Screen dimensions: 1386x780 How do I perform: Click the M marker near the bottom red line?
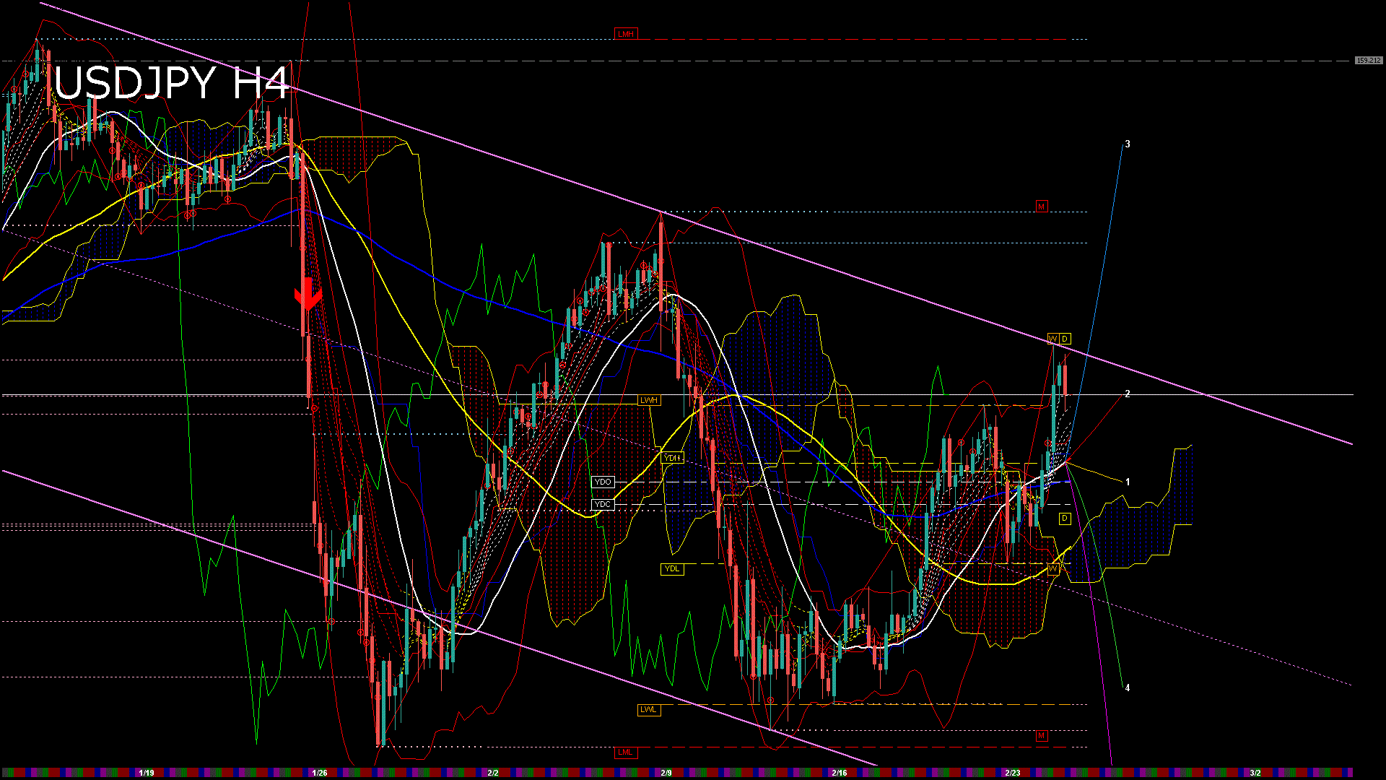click(x=1042, y=737)
